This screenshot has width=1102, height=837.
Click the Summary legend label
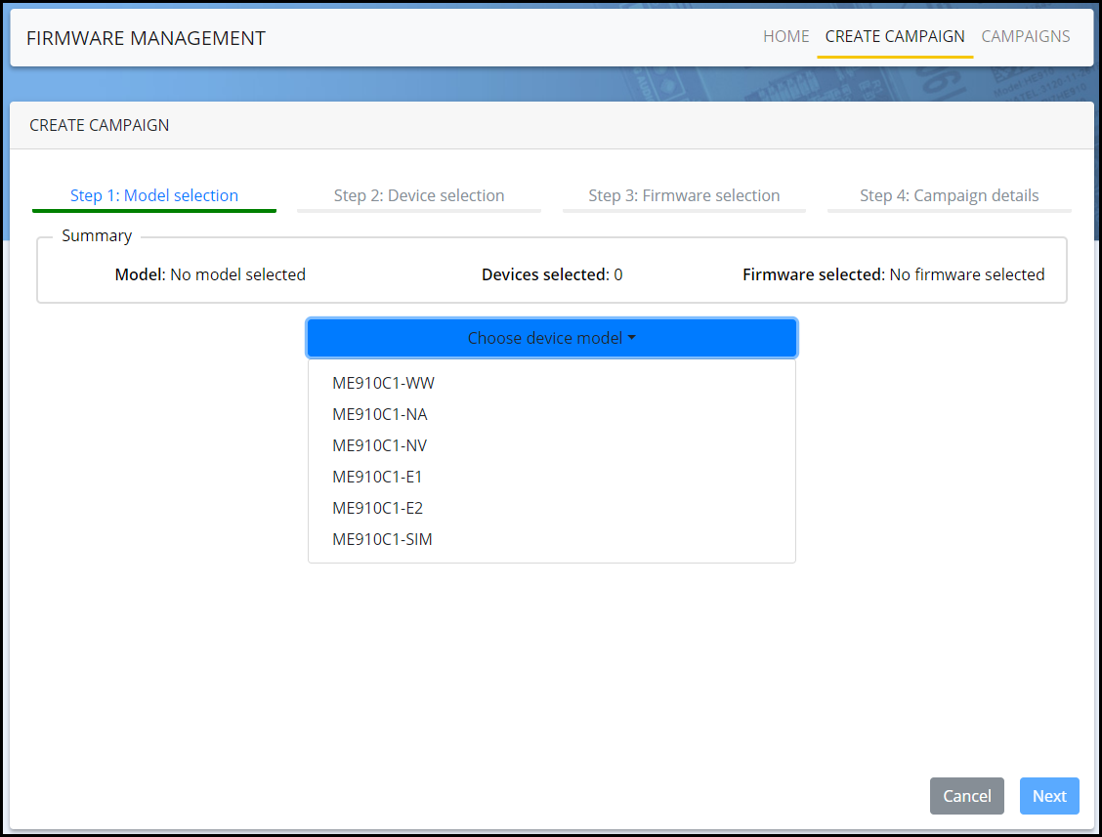pyautogui.click(x=97, y=235)
